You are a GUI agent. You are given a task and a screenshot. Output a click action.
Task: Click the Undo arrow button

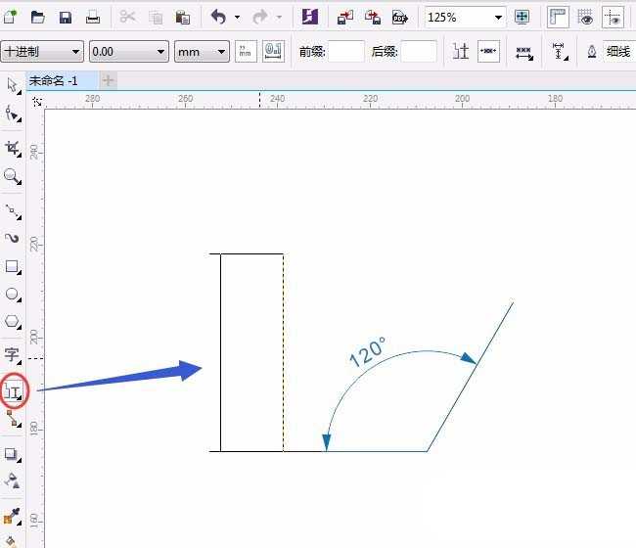point(218,17)
